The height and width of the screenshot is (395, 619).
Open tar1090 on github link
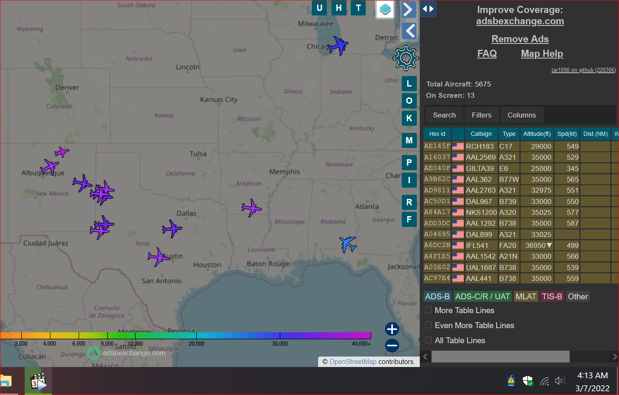tap(583, 70)
